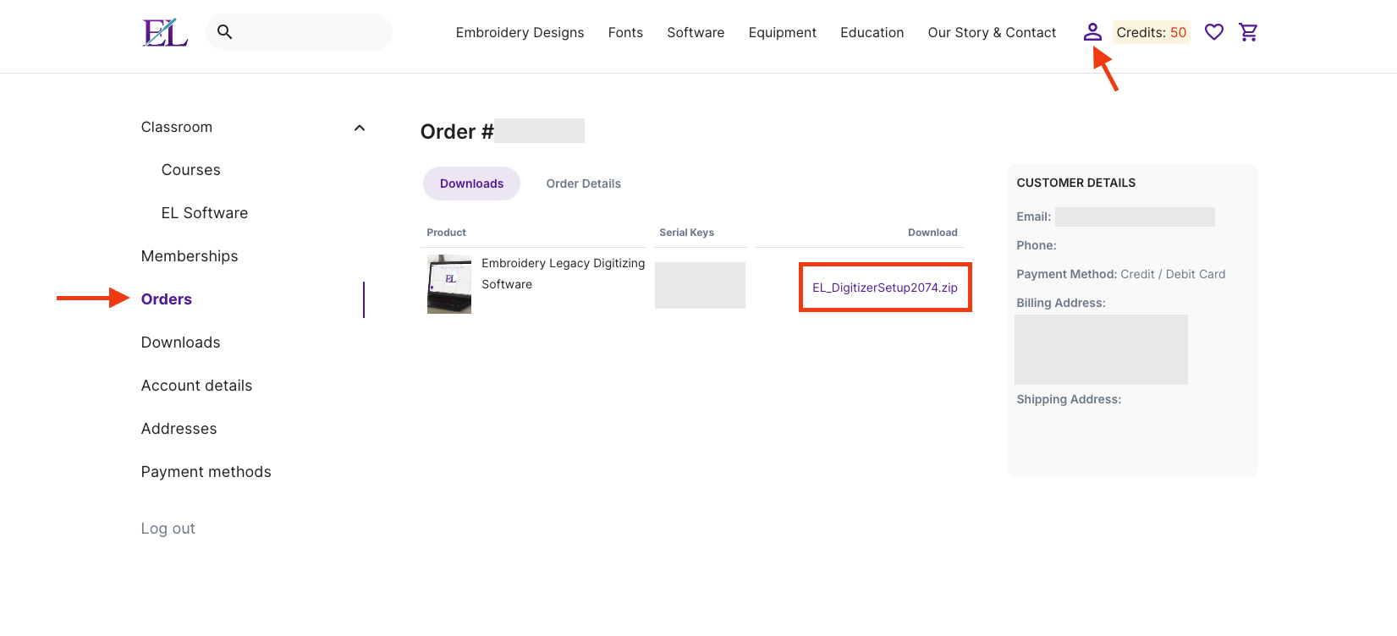This screenshot has width=1397, height=636.
Task: Open Memberships page
Action: coord(190,256)
